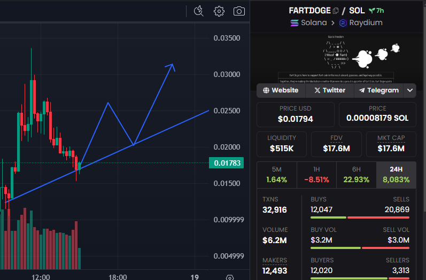
Task: Click the FARTDOGE banner image
Action: pyautogui.click(x=336, y=59)
